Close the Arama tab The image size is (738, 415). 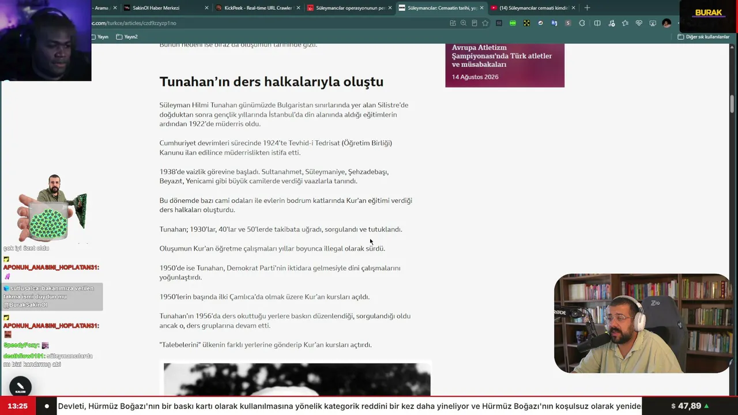115,8
